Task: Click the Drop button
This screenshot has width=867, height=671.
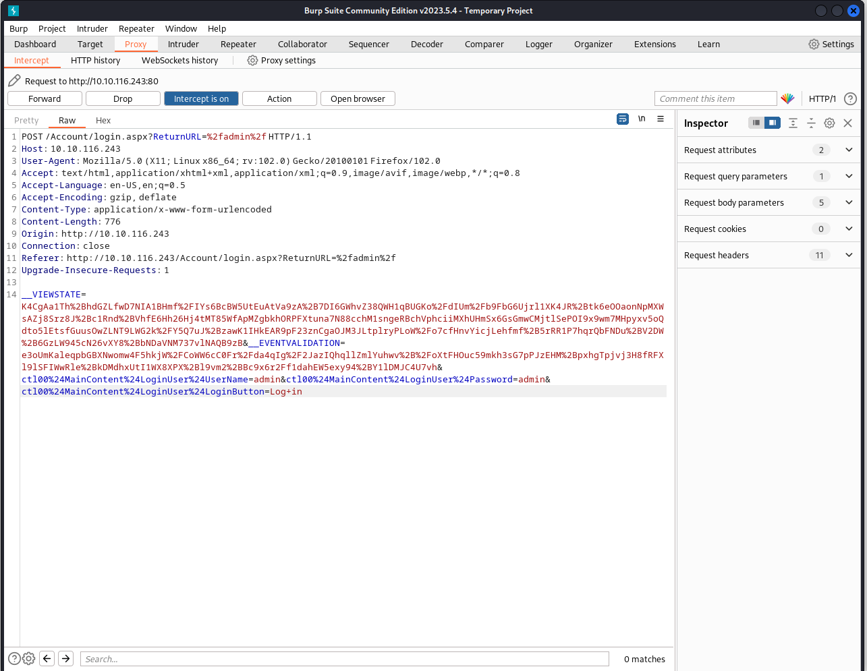Action: point(123,98)
